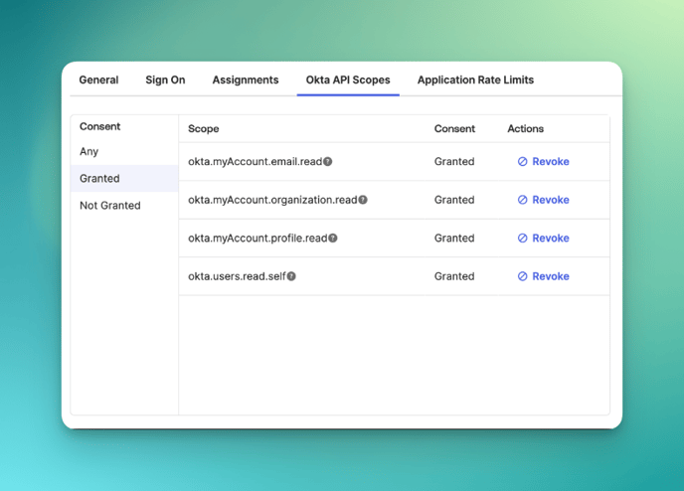Click info icon beside okta.users.read.self

point(291,276)
